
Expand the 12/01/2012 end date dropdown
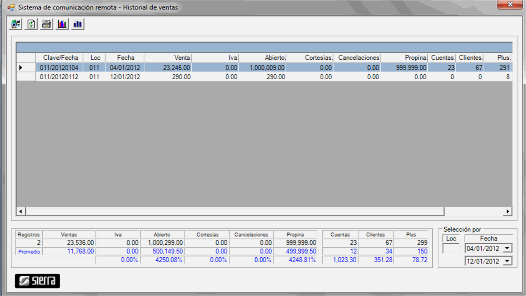coord(507,261)
